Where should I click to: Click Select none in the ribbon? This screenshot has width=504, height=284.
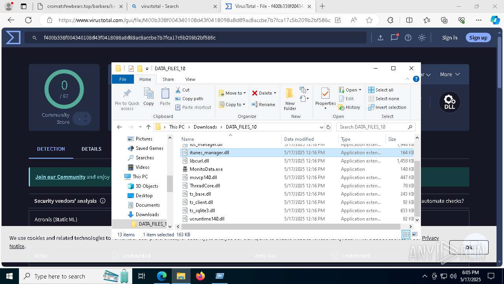tap(384, 99)
